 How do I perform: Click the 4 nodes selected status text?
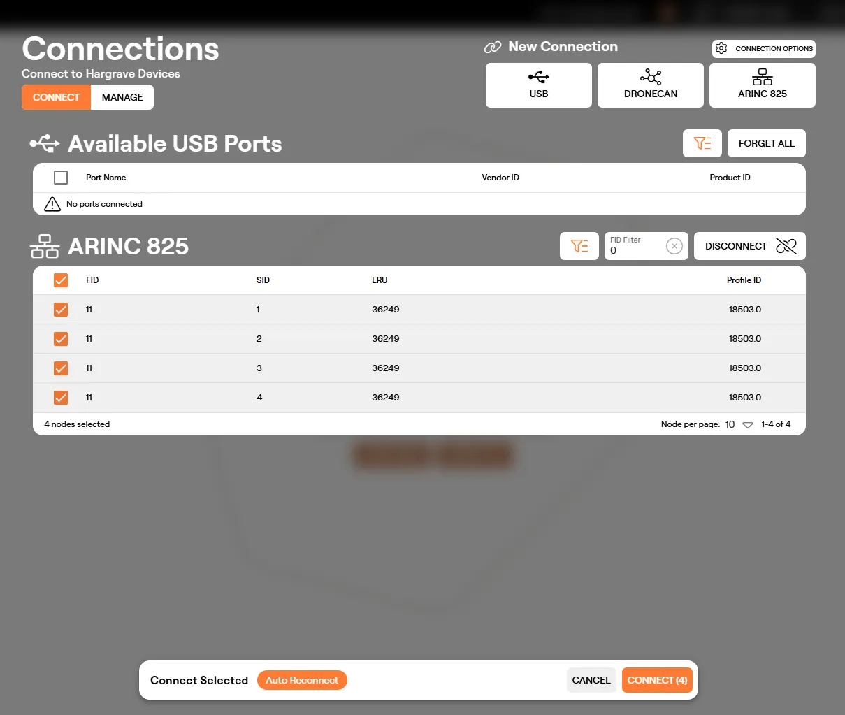[x=77, y=424]
